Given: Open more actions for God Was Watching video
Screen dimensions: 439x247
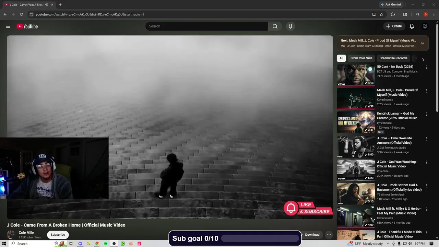Looking at the screenshot, I should click(x=427, y=162).
